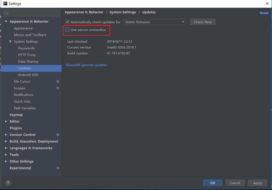
Task: Click the project-level icon beside Version Control
Action: (58, 135)
